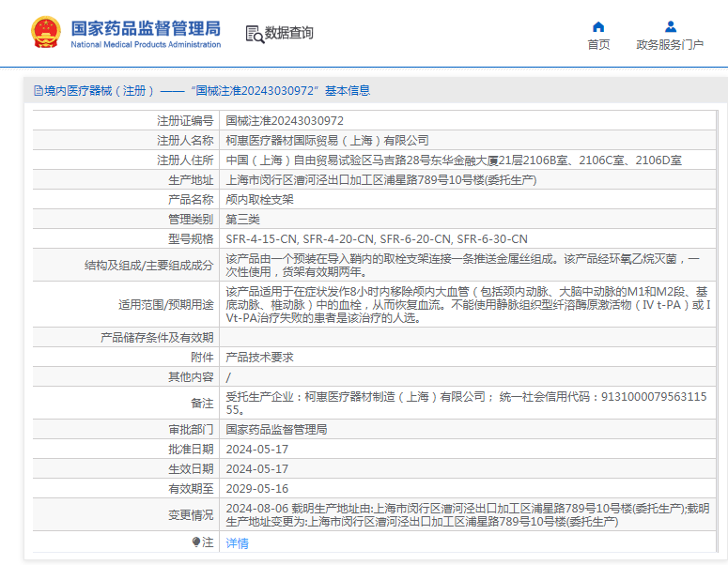728x565 pixels.
Task: Click 第三类 management class value
Action: point(242,219)
